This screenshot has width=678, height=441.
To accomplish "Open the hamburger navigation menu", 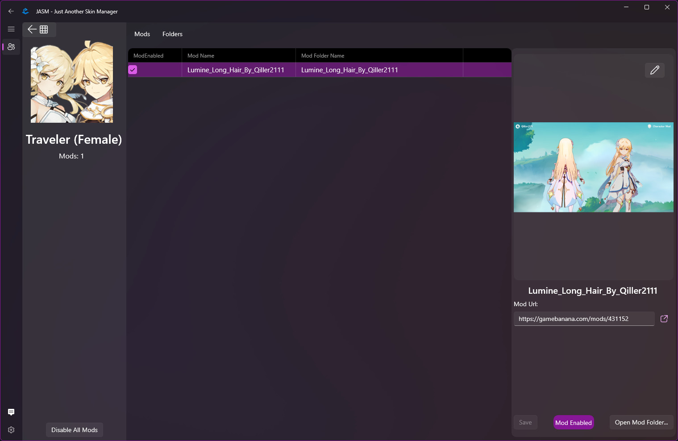I will pos(11,29).
